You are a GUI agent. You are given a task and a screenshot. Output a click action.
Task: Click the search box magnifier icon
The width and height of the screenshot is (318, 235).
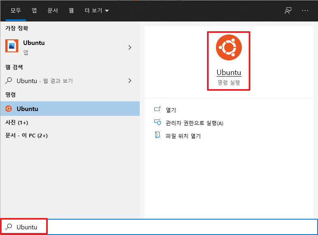click(9, 226)
